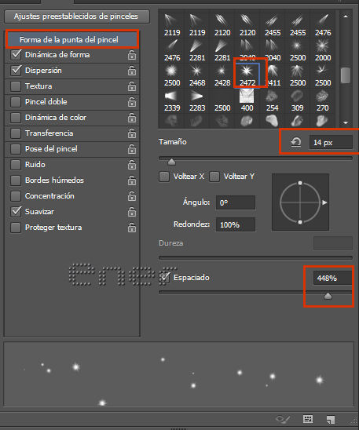
Task: Click Ajustes preestablecidos de pinceles button
Action: pyautogui.click(x=77, y=16)
